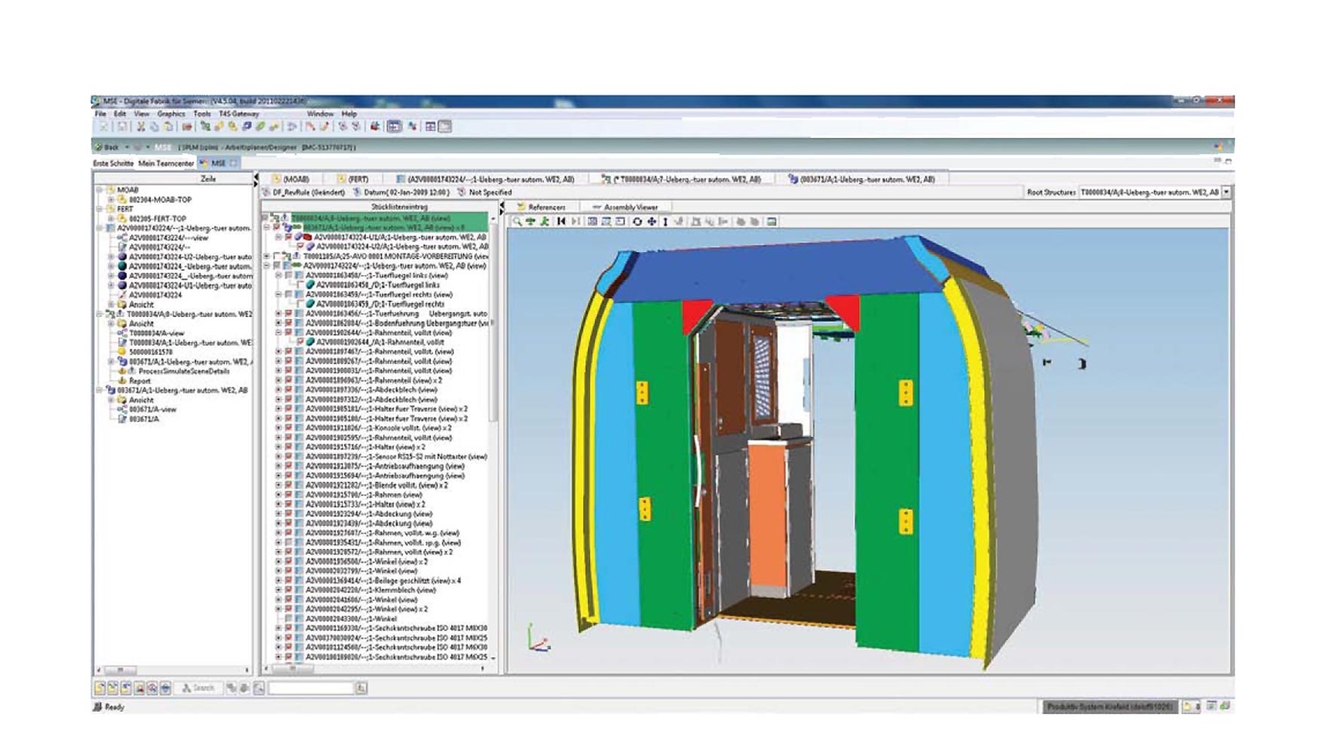This screenshot has height=754, width=1320.
Task: Open the Root Structures dropdown arrow
Action: [1226, 192]
